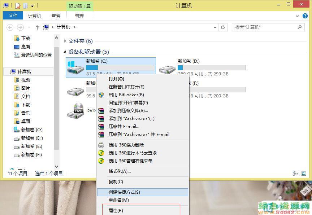
Task: Switch to large icons view in status bar
Action: pos(304,174)
